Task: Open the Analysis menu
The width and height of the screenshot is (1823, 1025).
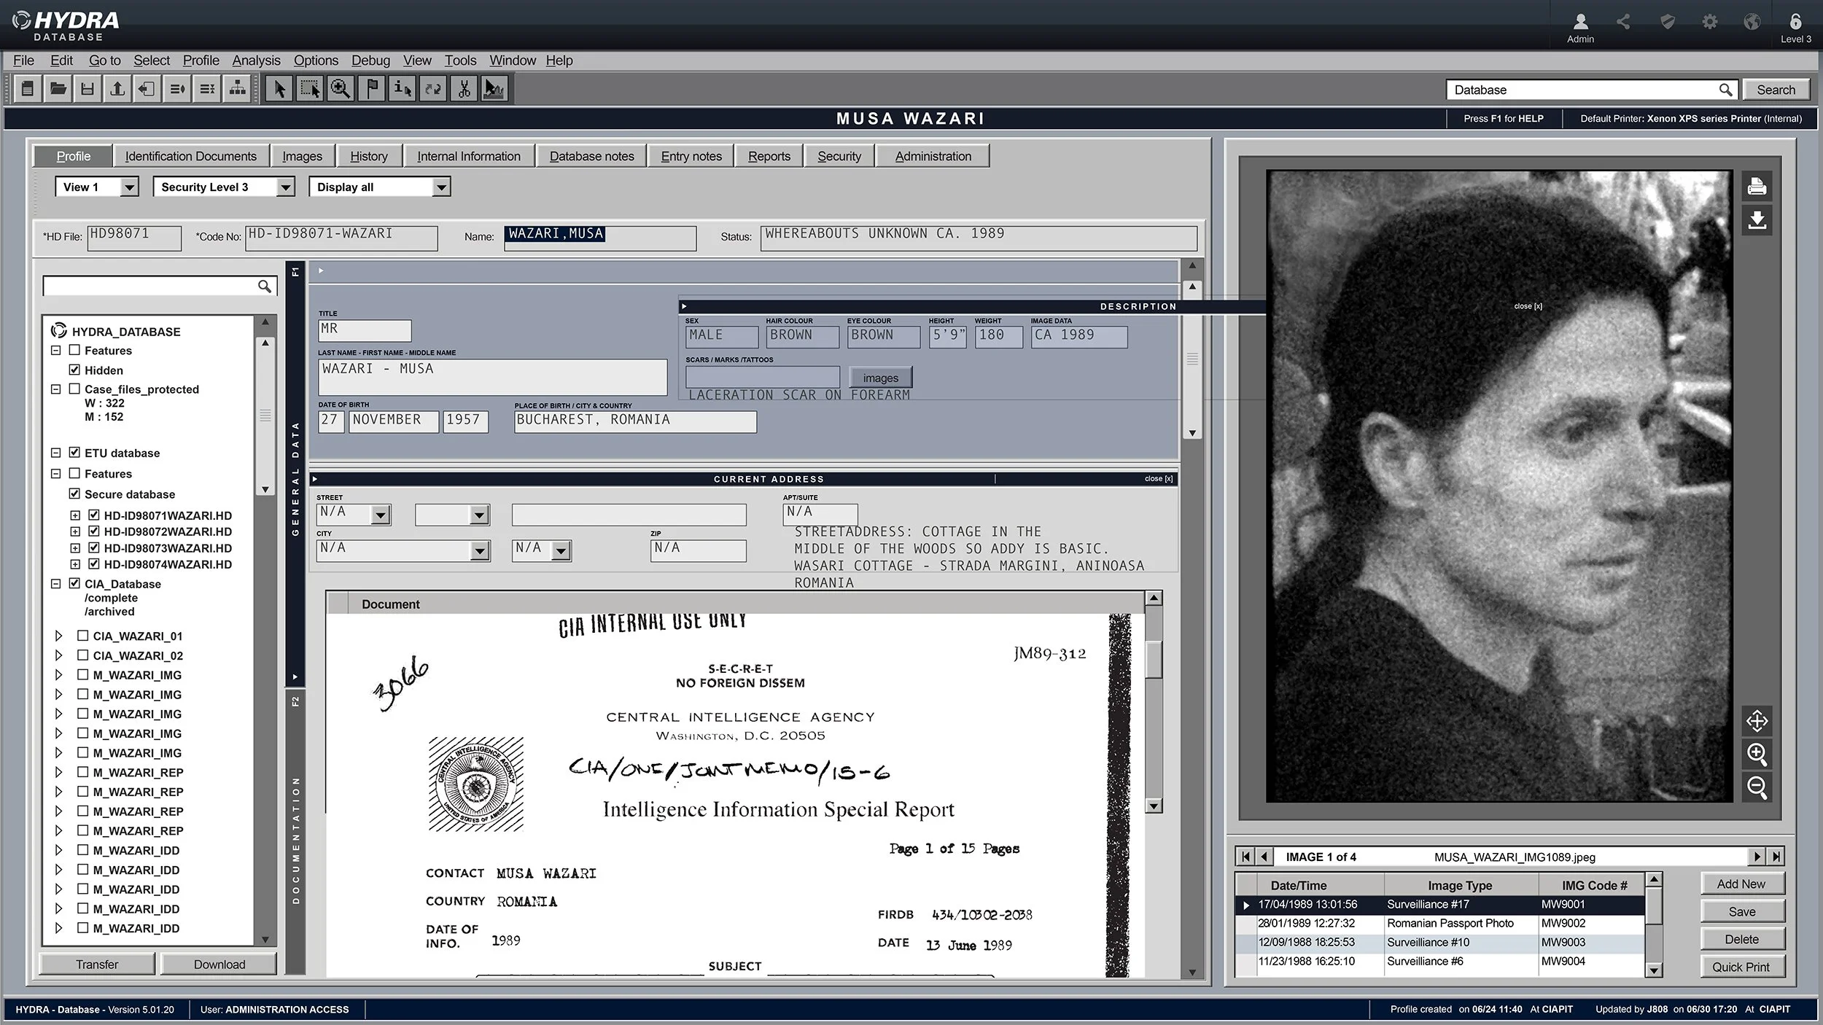Action: 256,61
